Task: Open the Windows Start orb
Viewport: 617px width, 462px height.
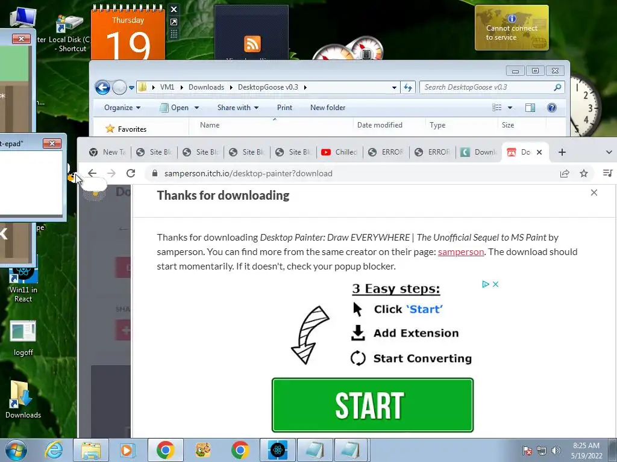Action: pyautogui.click(x=16, y=450)
